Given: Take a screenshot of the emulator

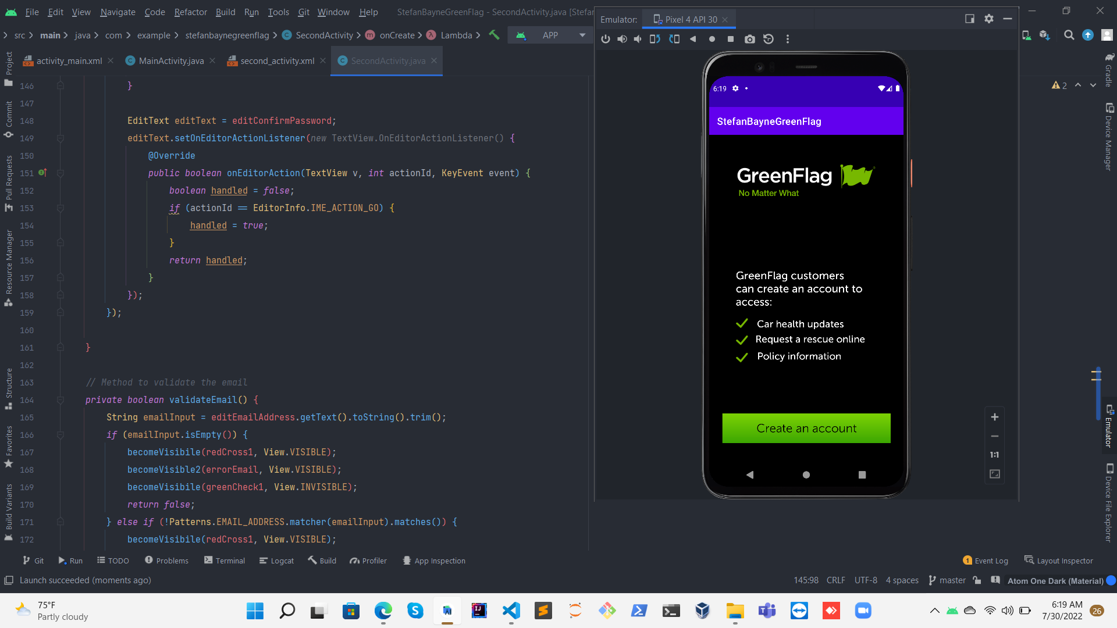Looking at the screenshot, I should (x=749, y=39).
